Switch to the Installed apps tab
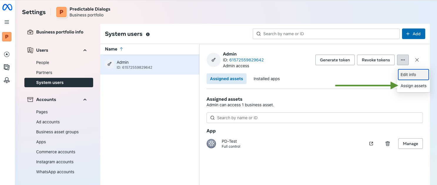This screenshot has width=437, height=185. (x=266, y=78)
